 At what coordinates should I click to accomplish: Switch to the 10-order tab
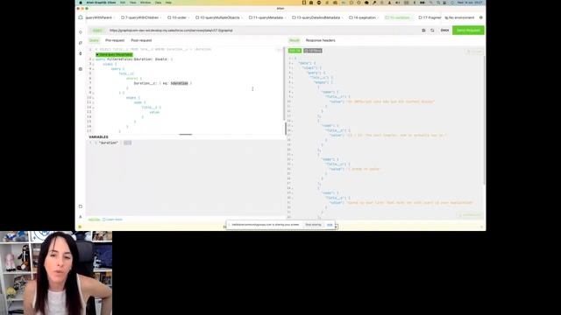pyautogui.click(x=179, y=17)
